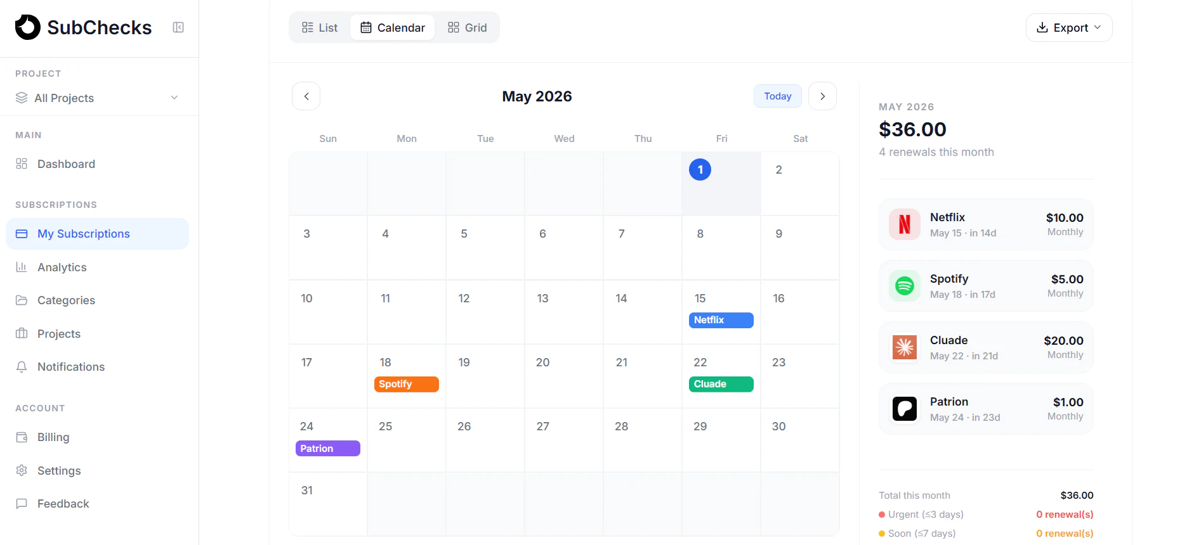The image size is (1194, 545).
Task: Click the Feedback speech bubble icon
Action: click(x=22, y=503)
